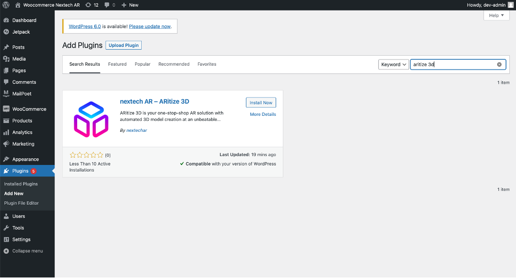
Task: Switch to the Popular tab
Action: 142,64
